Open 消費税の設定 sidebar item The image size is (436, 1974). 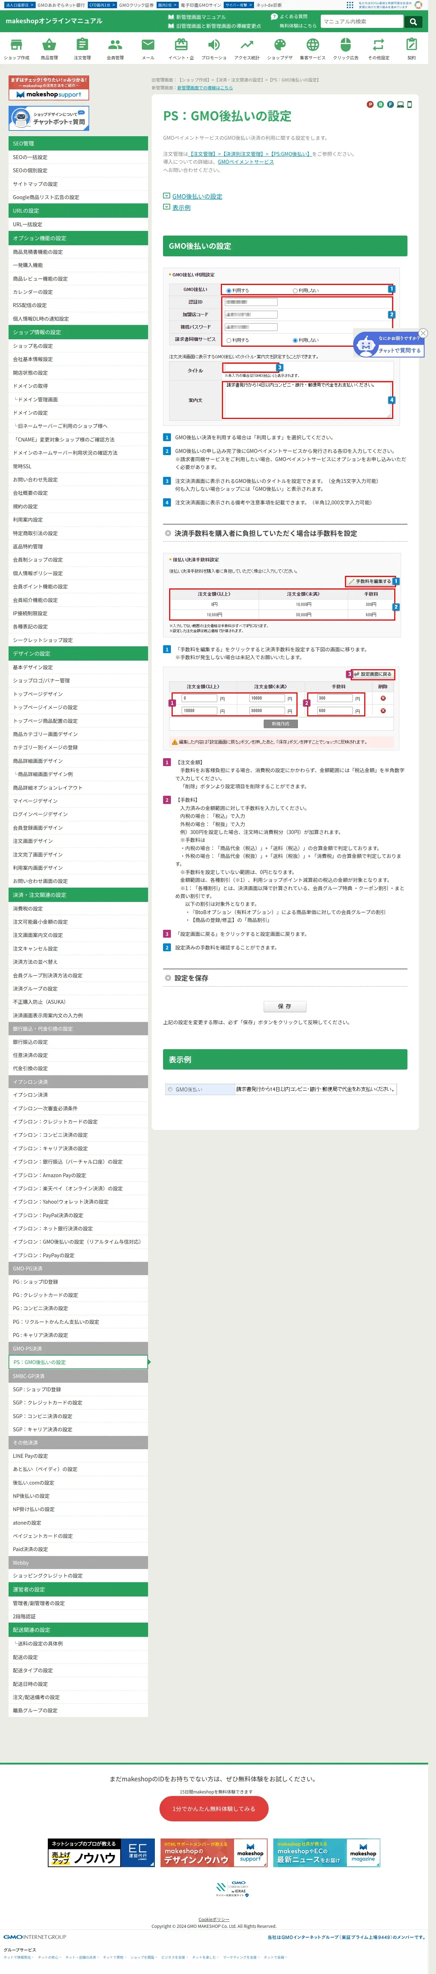[78, 909]
